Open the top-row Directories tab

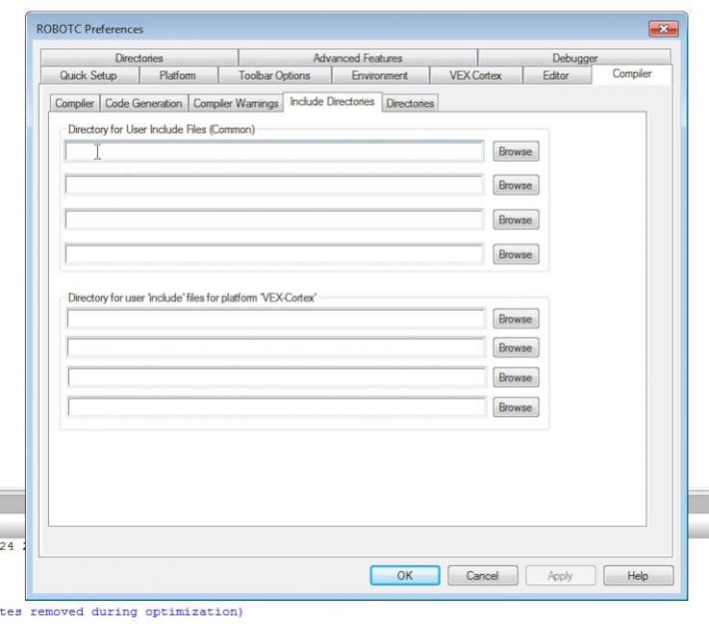pos(139,58)
